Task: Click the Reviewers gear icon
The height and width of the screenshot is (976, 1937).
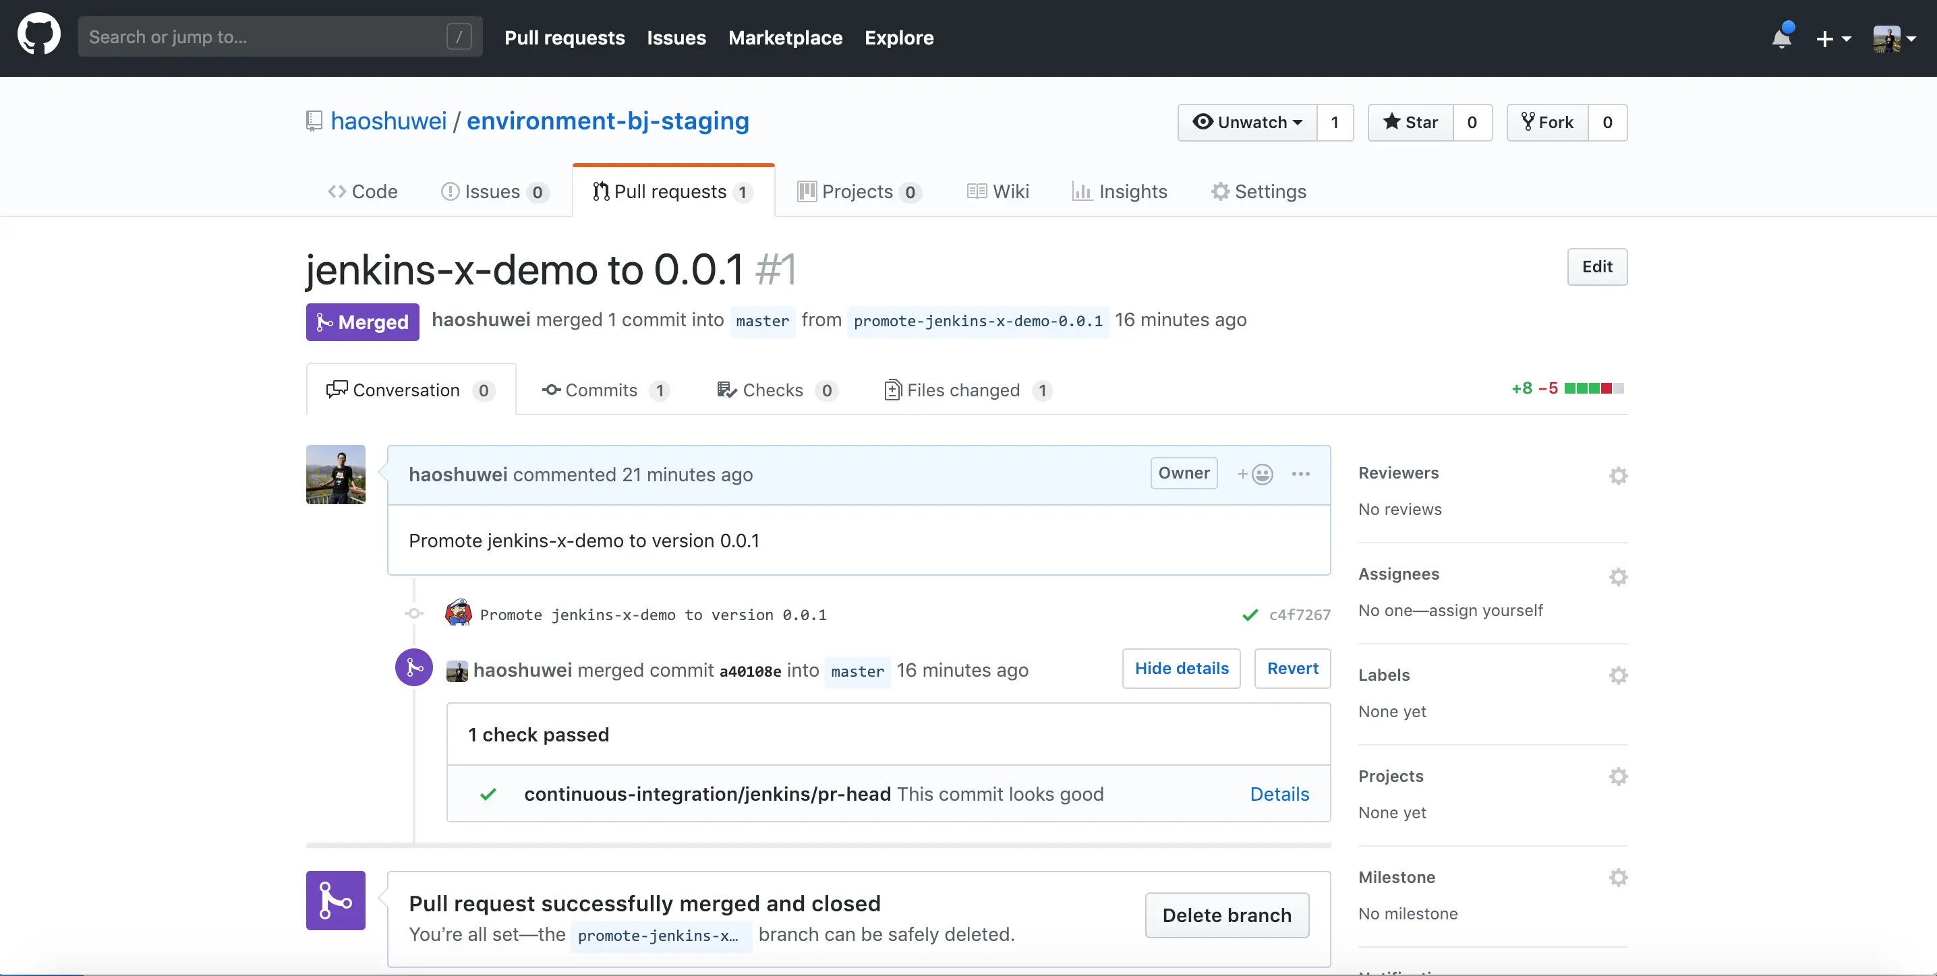Action: pos(1617,476)
